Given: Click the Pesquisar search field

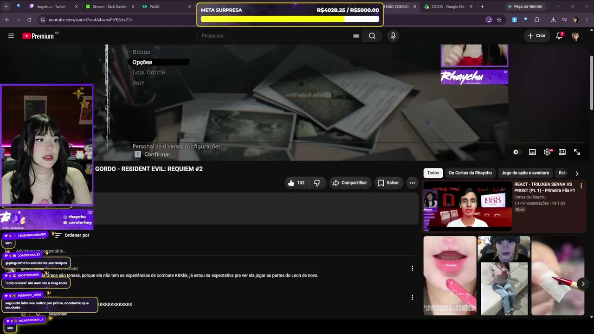Looking at the screenshot, I should tap(276, 36).
